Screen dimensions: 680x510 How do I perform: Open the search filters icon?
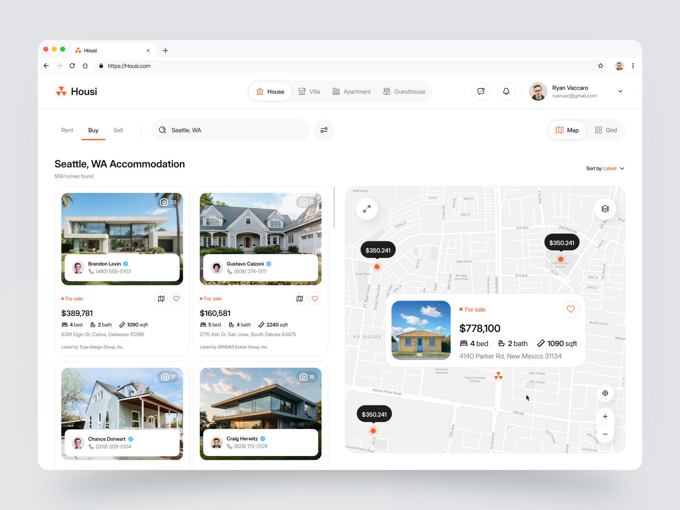point(324,130)
